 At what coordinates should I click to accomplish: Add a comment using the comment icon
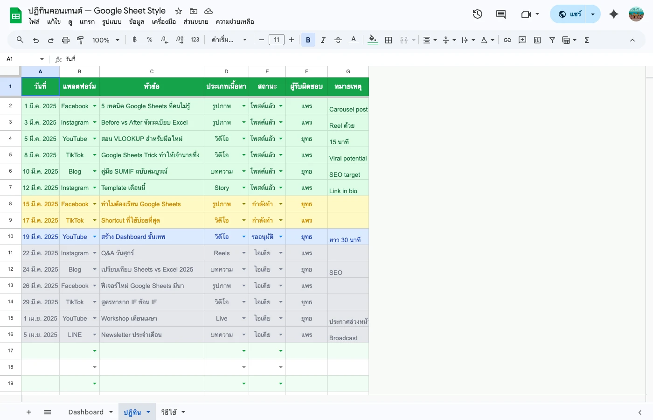[x=522, y=40]
